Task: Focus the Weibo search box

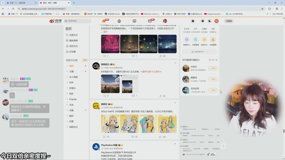Action: 78,21
